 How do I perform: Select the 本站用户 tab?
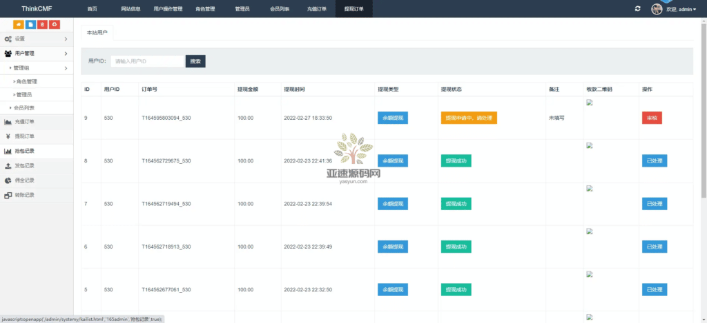(96, 33)
